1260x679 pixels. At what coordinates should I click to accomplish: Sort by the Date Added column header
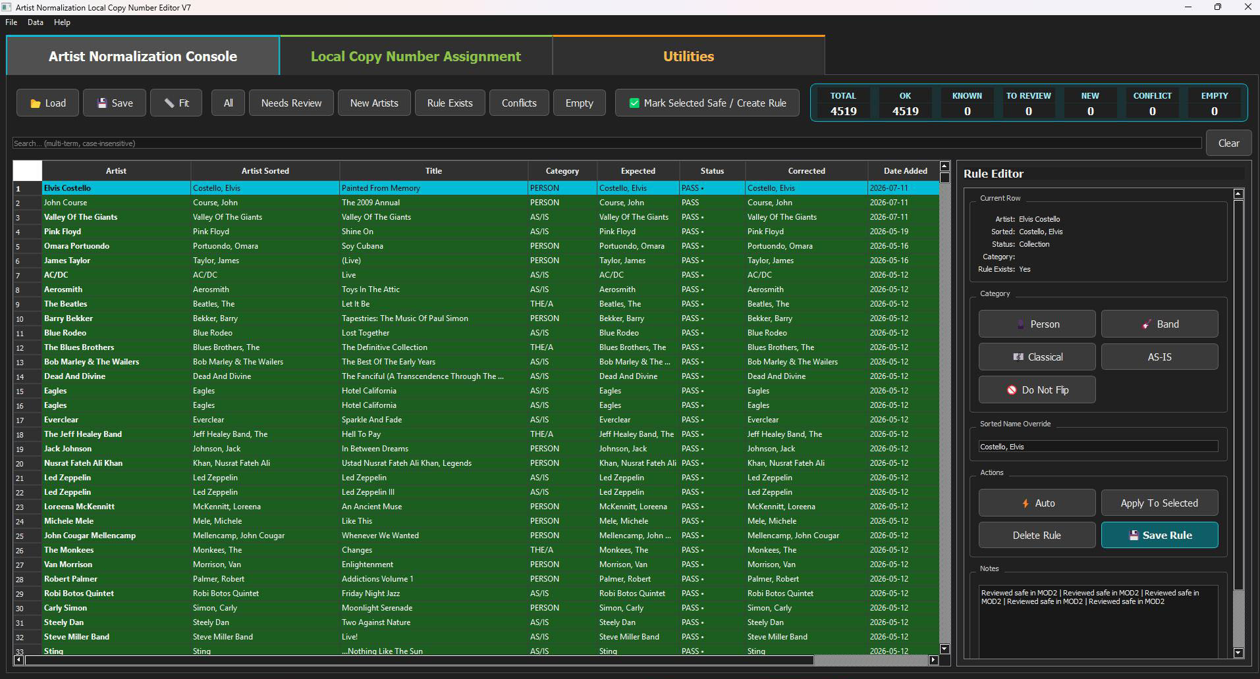[904, 171]
